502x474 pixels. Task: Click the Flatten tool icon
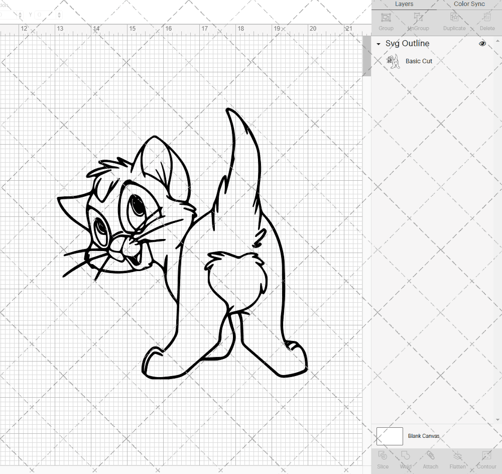pos(457,456)
